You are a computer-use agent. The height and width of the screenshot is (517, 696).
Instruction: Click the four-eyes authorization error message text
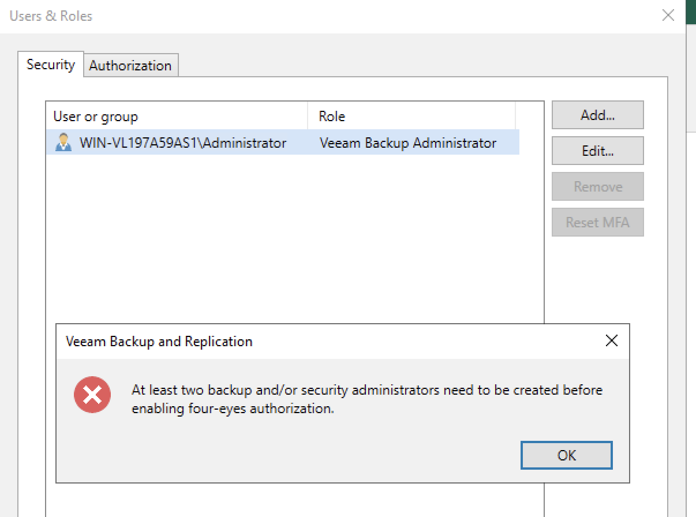click(x=367, y=399)
